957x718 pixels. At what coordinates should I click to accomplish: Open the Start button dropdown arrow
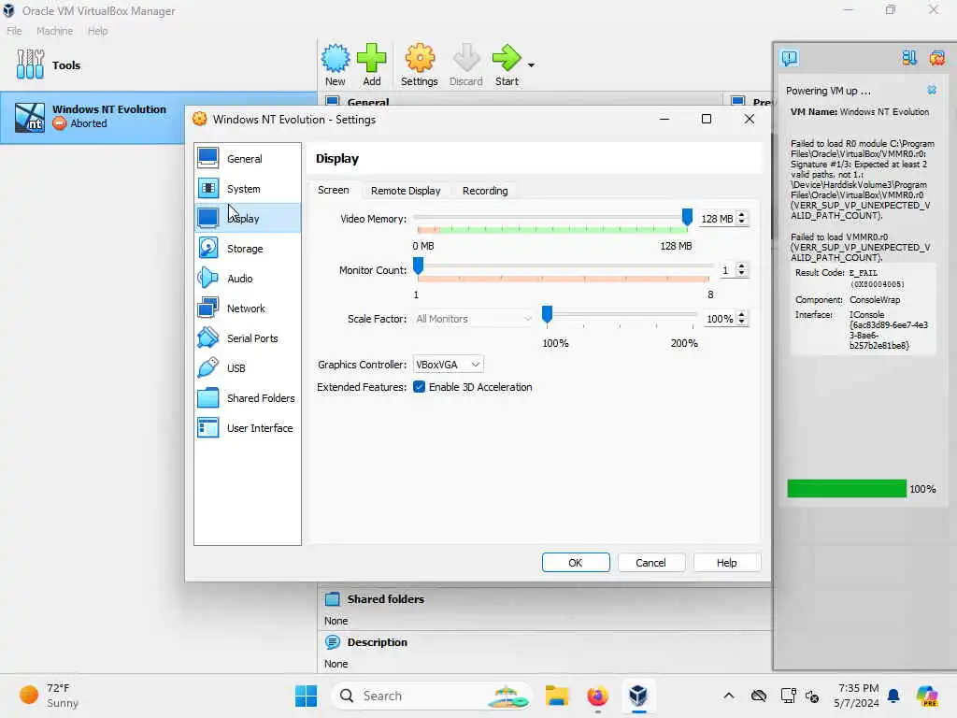click(531, 65)
